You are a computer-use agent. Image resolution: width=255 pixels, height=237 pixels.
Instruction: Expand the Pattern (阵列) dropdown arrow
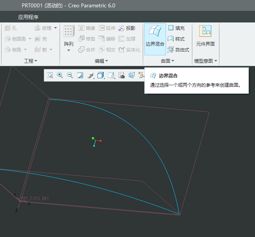(68, 50)
